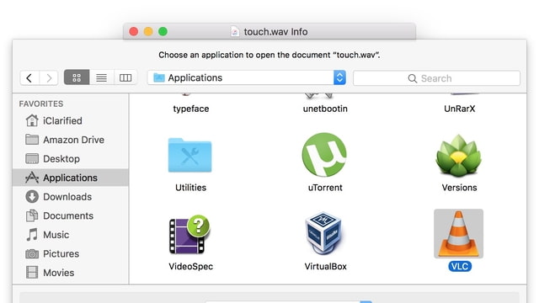Click the uTorrent name label
The height and width of the screenshot is (303, 539).
click(325, 188)
